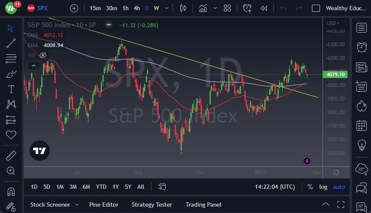This screenshot has width=371, height=213.
Task: Open the economic calendar sidebar icon
Action: point(362,125)
